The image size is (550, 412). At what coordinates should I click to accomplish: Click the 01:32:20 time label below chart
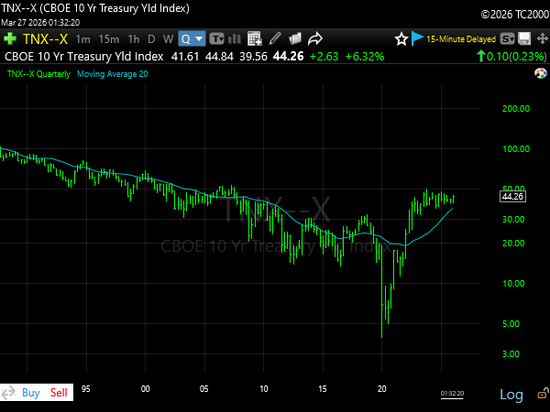pyautogui.click(x=452, y=394)
